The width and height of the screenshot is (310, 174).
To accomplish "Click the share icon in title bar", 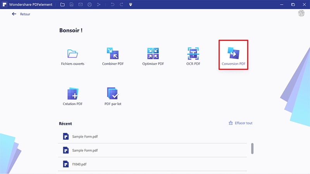I will pyautogui.click(x=99, y=4).
